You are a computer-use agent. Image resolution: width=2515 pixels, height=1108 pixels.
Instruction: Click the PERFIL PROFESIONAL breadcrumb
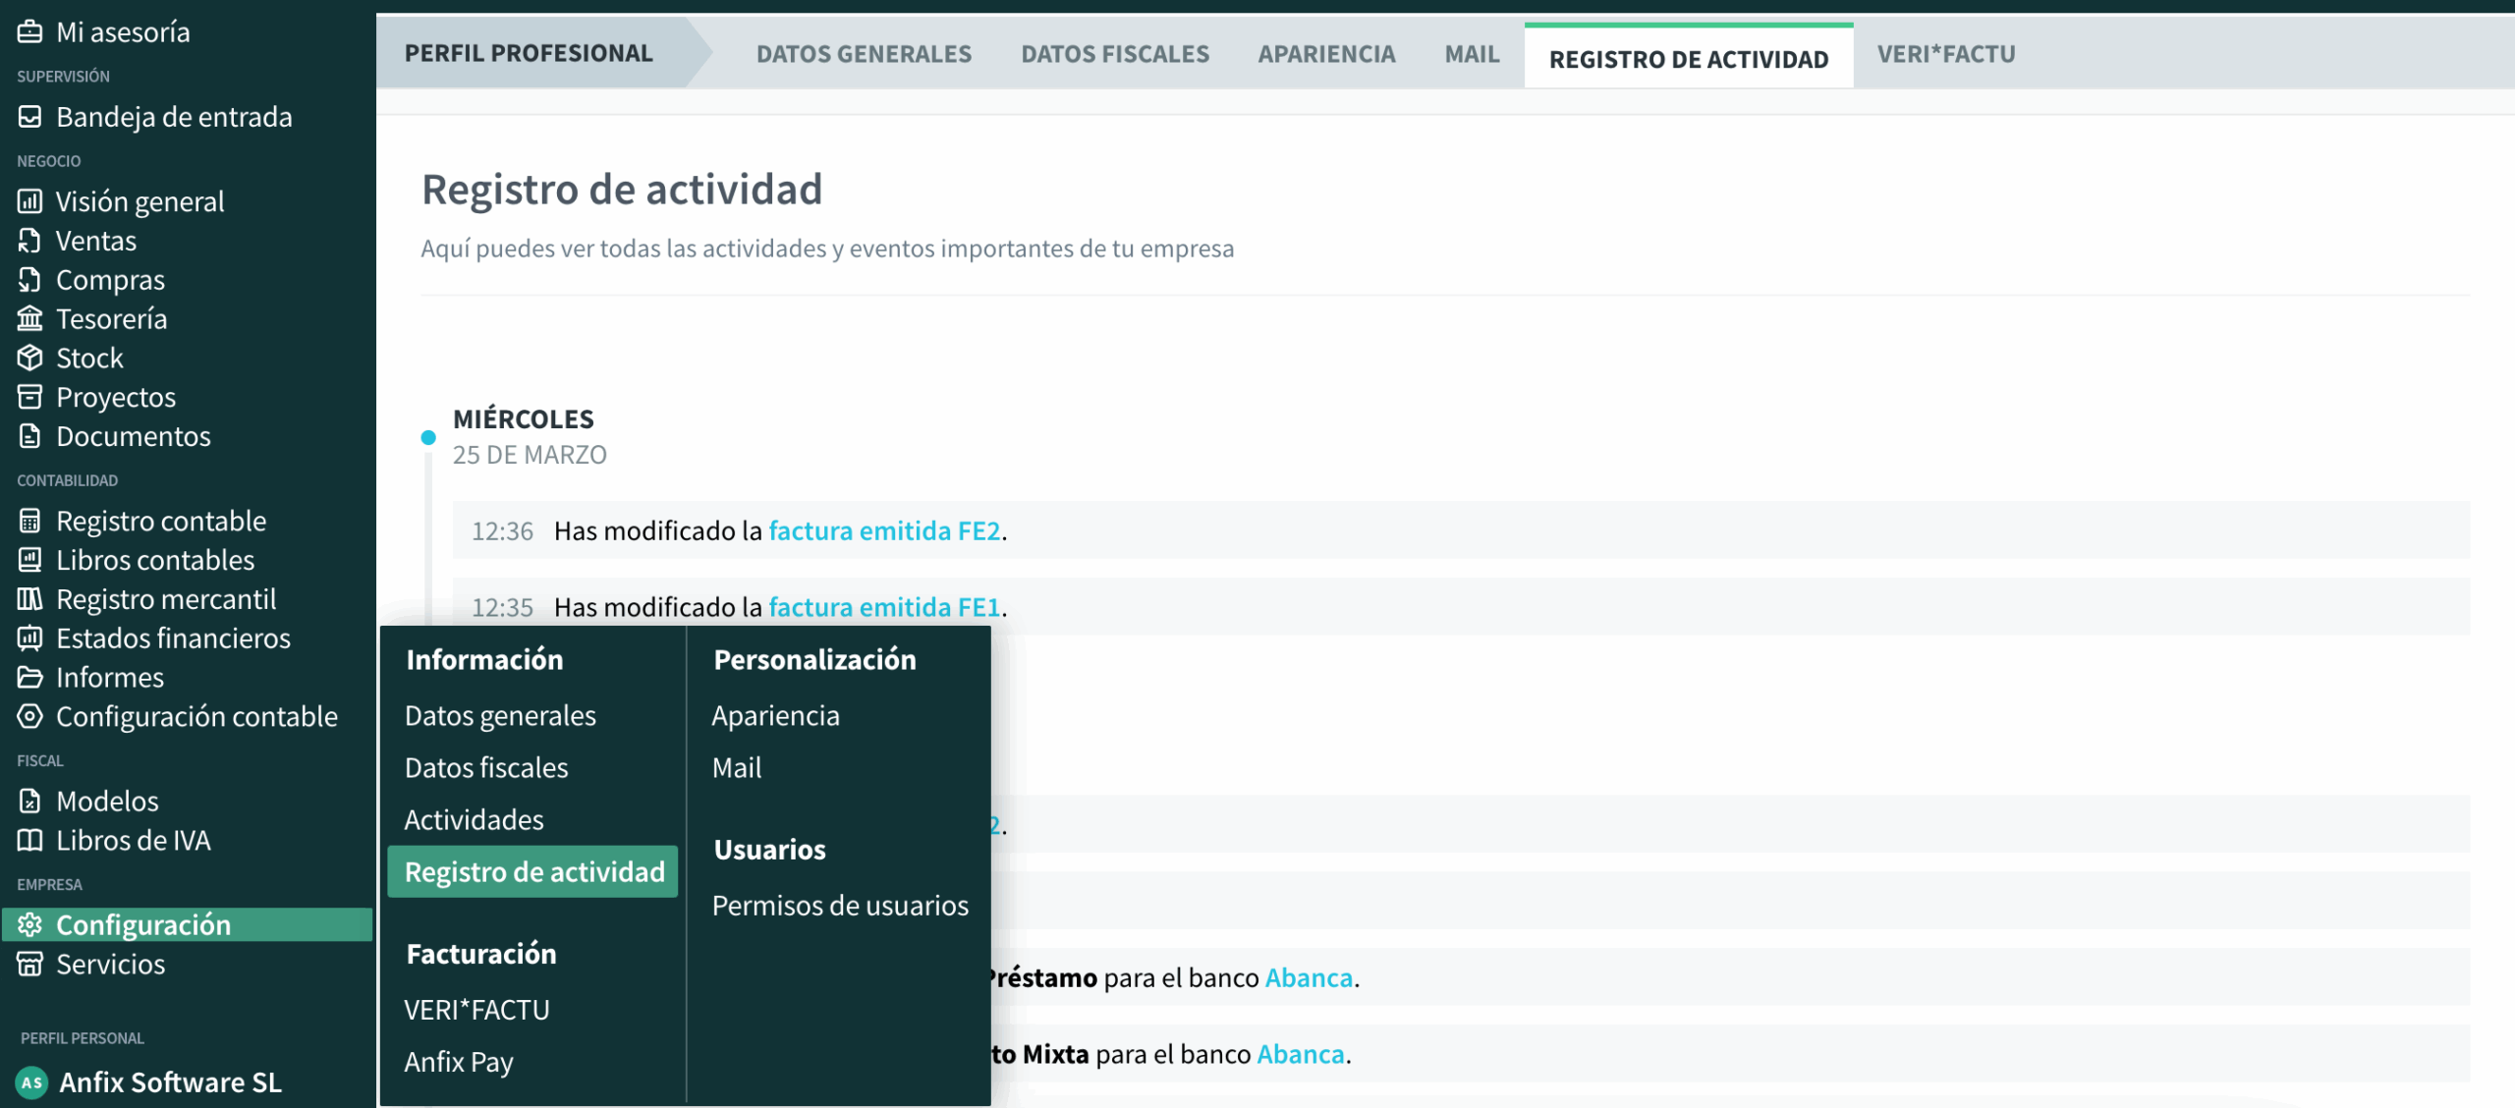tap(529, 54)
